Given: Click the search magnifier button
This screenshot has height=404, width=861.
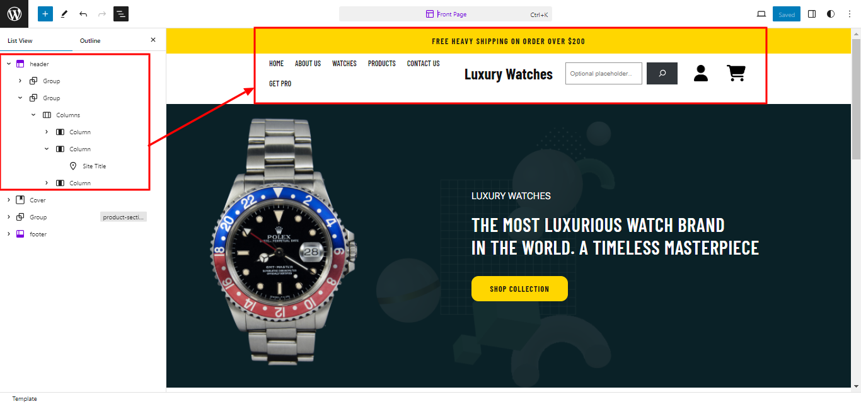Looking at the screenshot, I should [x=662, y=73].
